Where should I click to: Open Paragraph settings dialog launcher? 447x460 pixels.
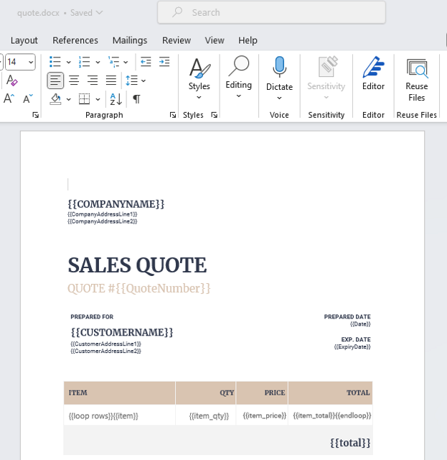[x=173, y=115]
